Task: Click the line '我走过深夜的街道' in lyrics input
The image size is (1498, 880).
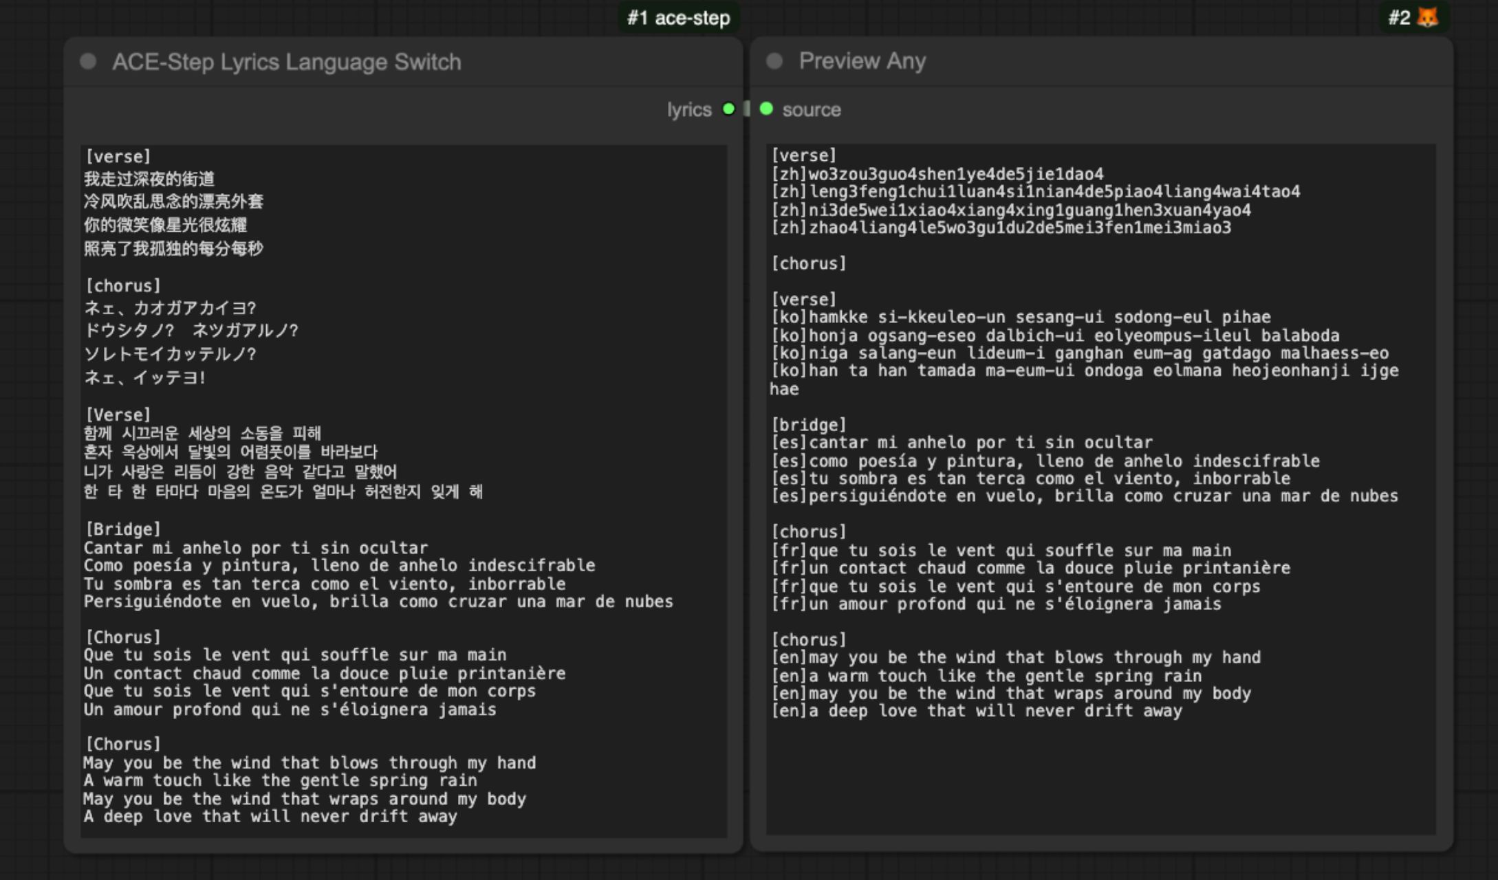Action: tap(149, 179)
